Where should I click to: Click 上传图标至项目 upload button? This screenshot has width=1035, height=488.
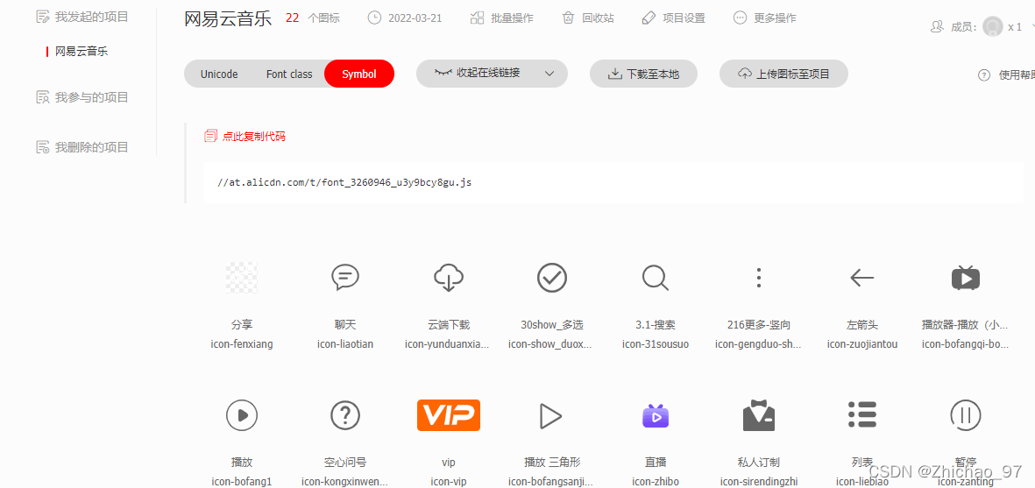783,74
